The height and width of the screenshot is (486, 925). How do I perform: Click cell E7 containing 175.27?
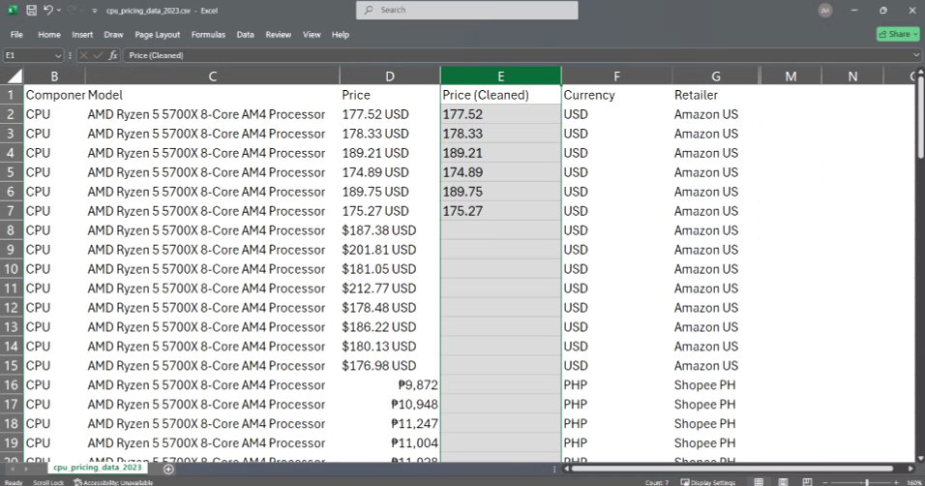501,211
